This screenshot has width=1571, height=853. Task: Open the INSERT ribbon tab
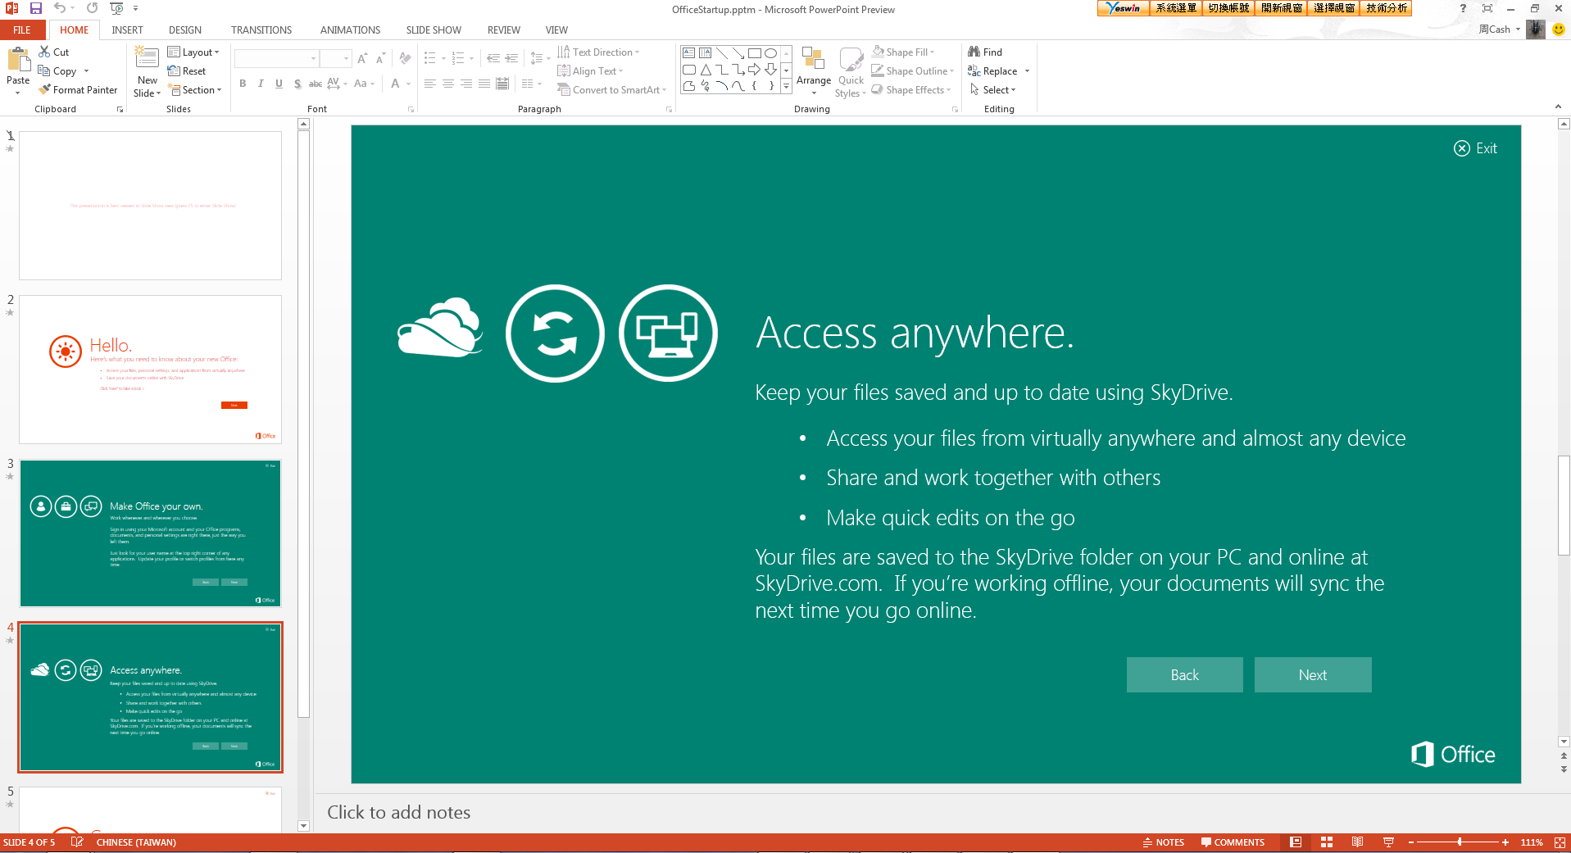pyautogui.click(x=127, y=30)
